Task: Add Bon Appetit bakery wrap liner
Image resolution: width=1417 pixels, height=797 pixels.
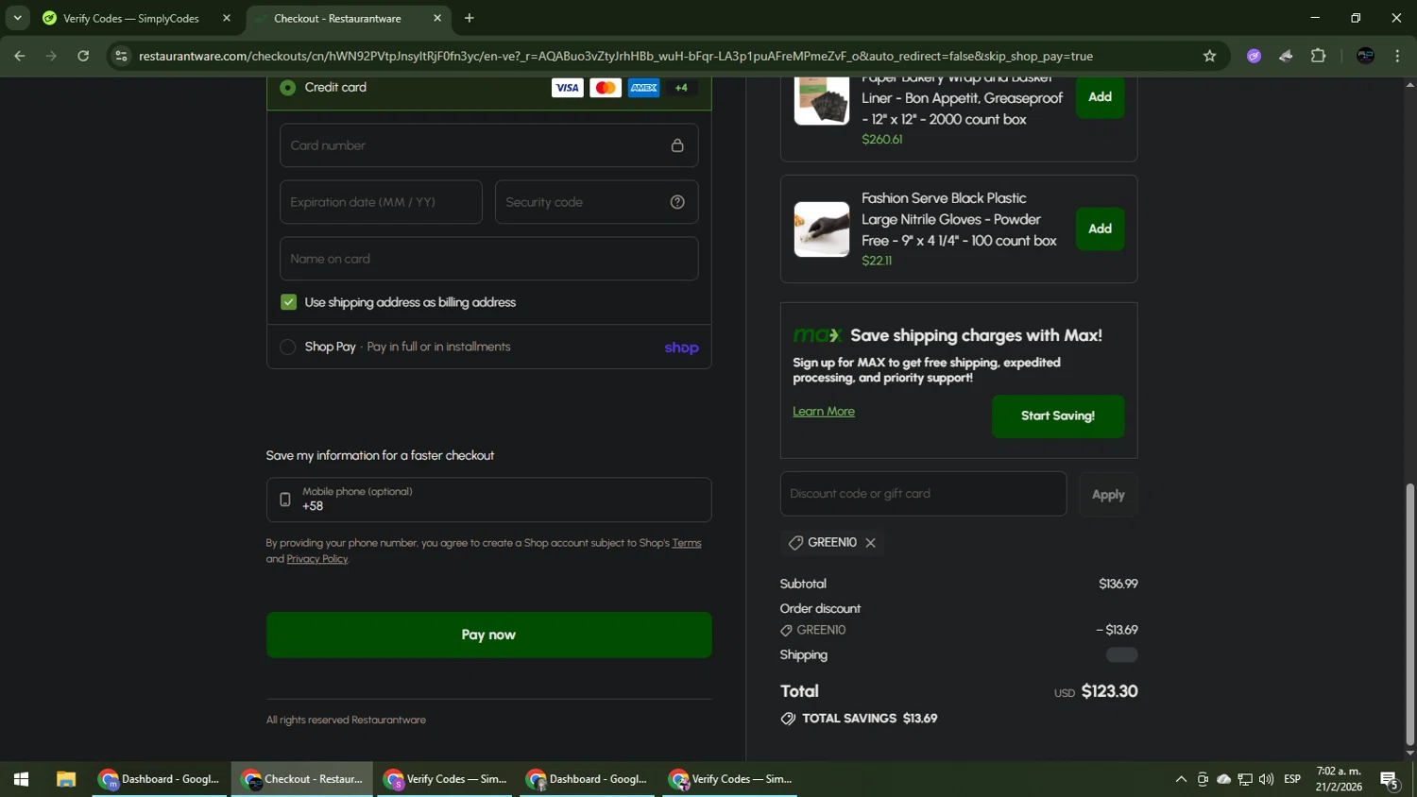Action: click(1100, 97)
